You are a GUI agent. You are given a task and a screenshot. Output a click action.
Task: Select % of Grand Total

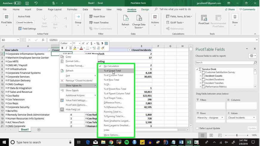pyautogui.click(x=116, y=71)
